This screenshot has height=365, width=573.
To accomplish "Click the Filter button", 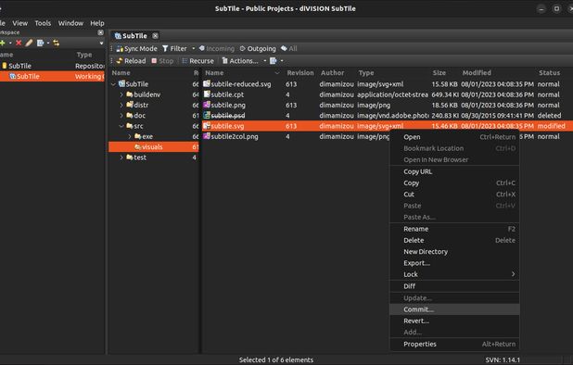I will click(x=174, y=48).
